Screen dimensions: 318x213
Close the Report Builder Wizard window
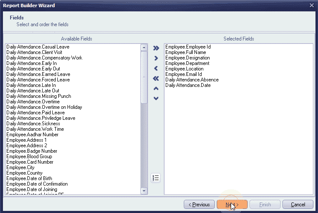click(312, 5)
